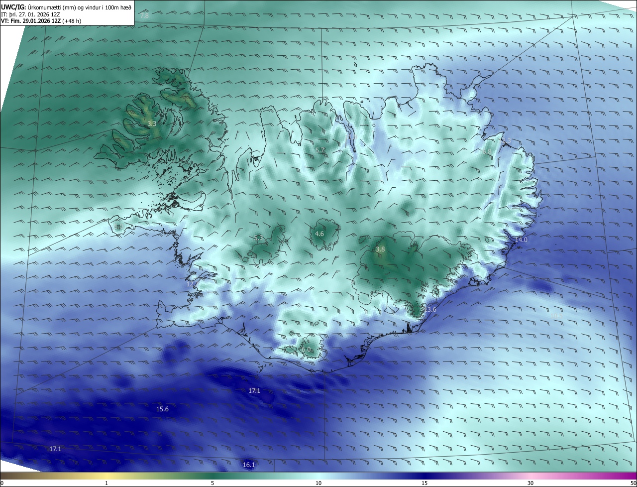Viewport: 637px width, 487px height.
Task: Click the 7.8 value label
Action: click(x=144, y=16)
